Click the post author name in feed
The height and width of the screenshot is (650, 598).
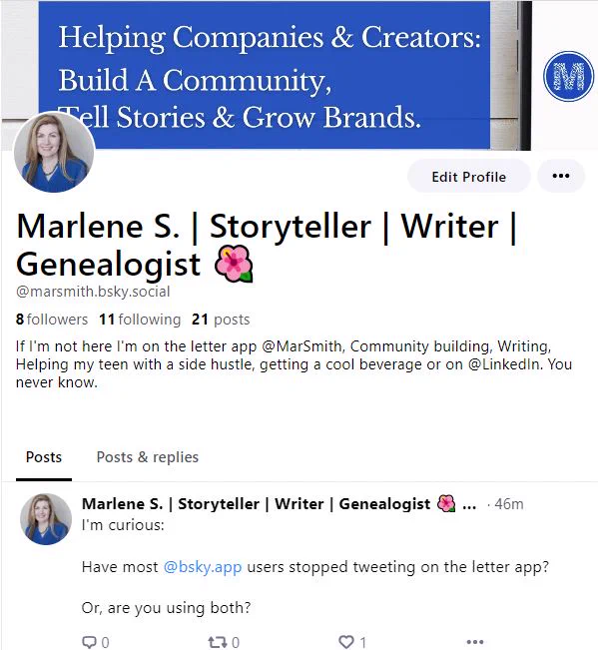click(256, 504)
